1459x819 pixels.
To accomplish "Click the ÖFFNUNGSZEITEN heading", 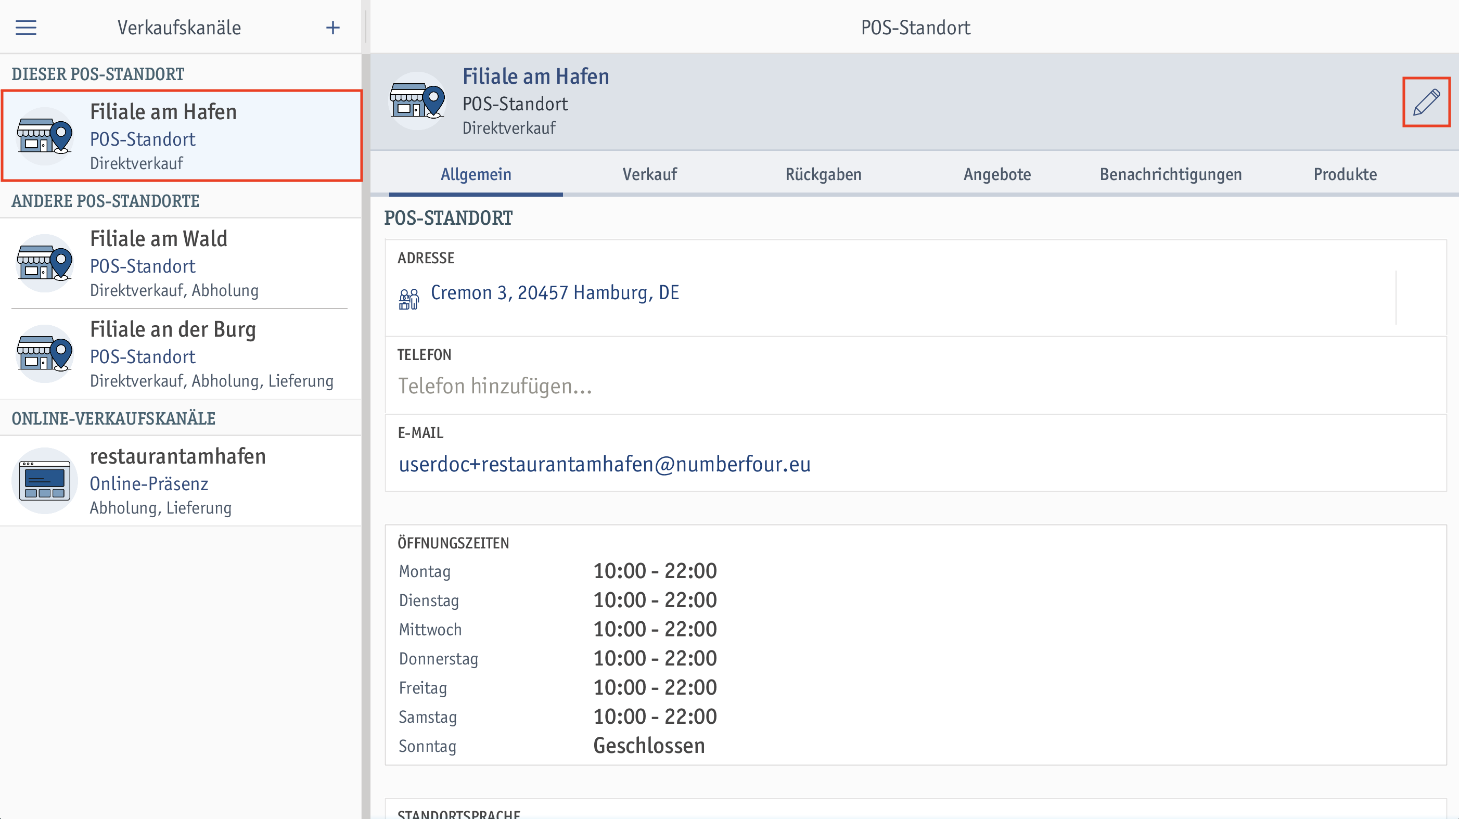I will pyautogui.click(x=453, y=543).
